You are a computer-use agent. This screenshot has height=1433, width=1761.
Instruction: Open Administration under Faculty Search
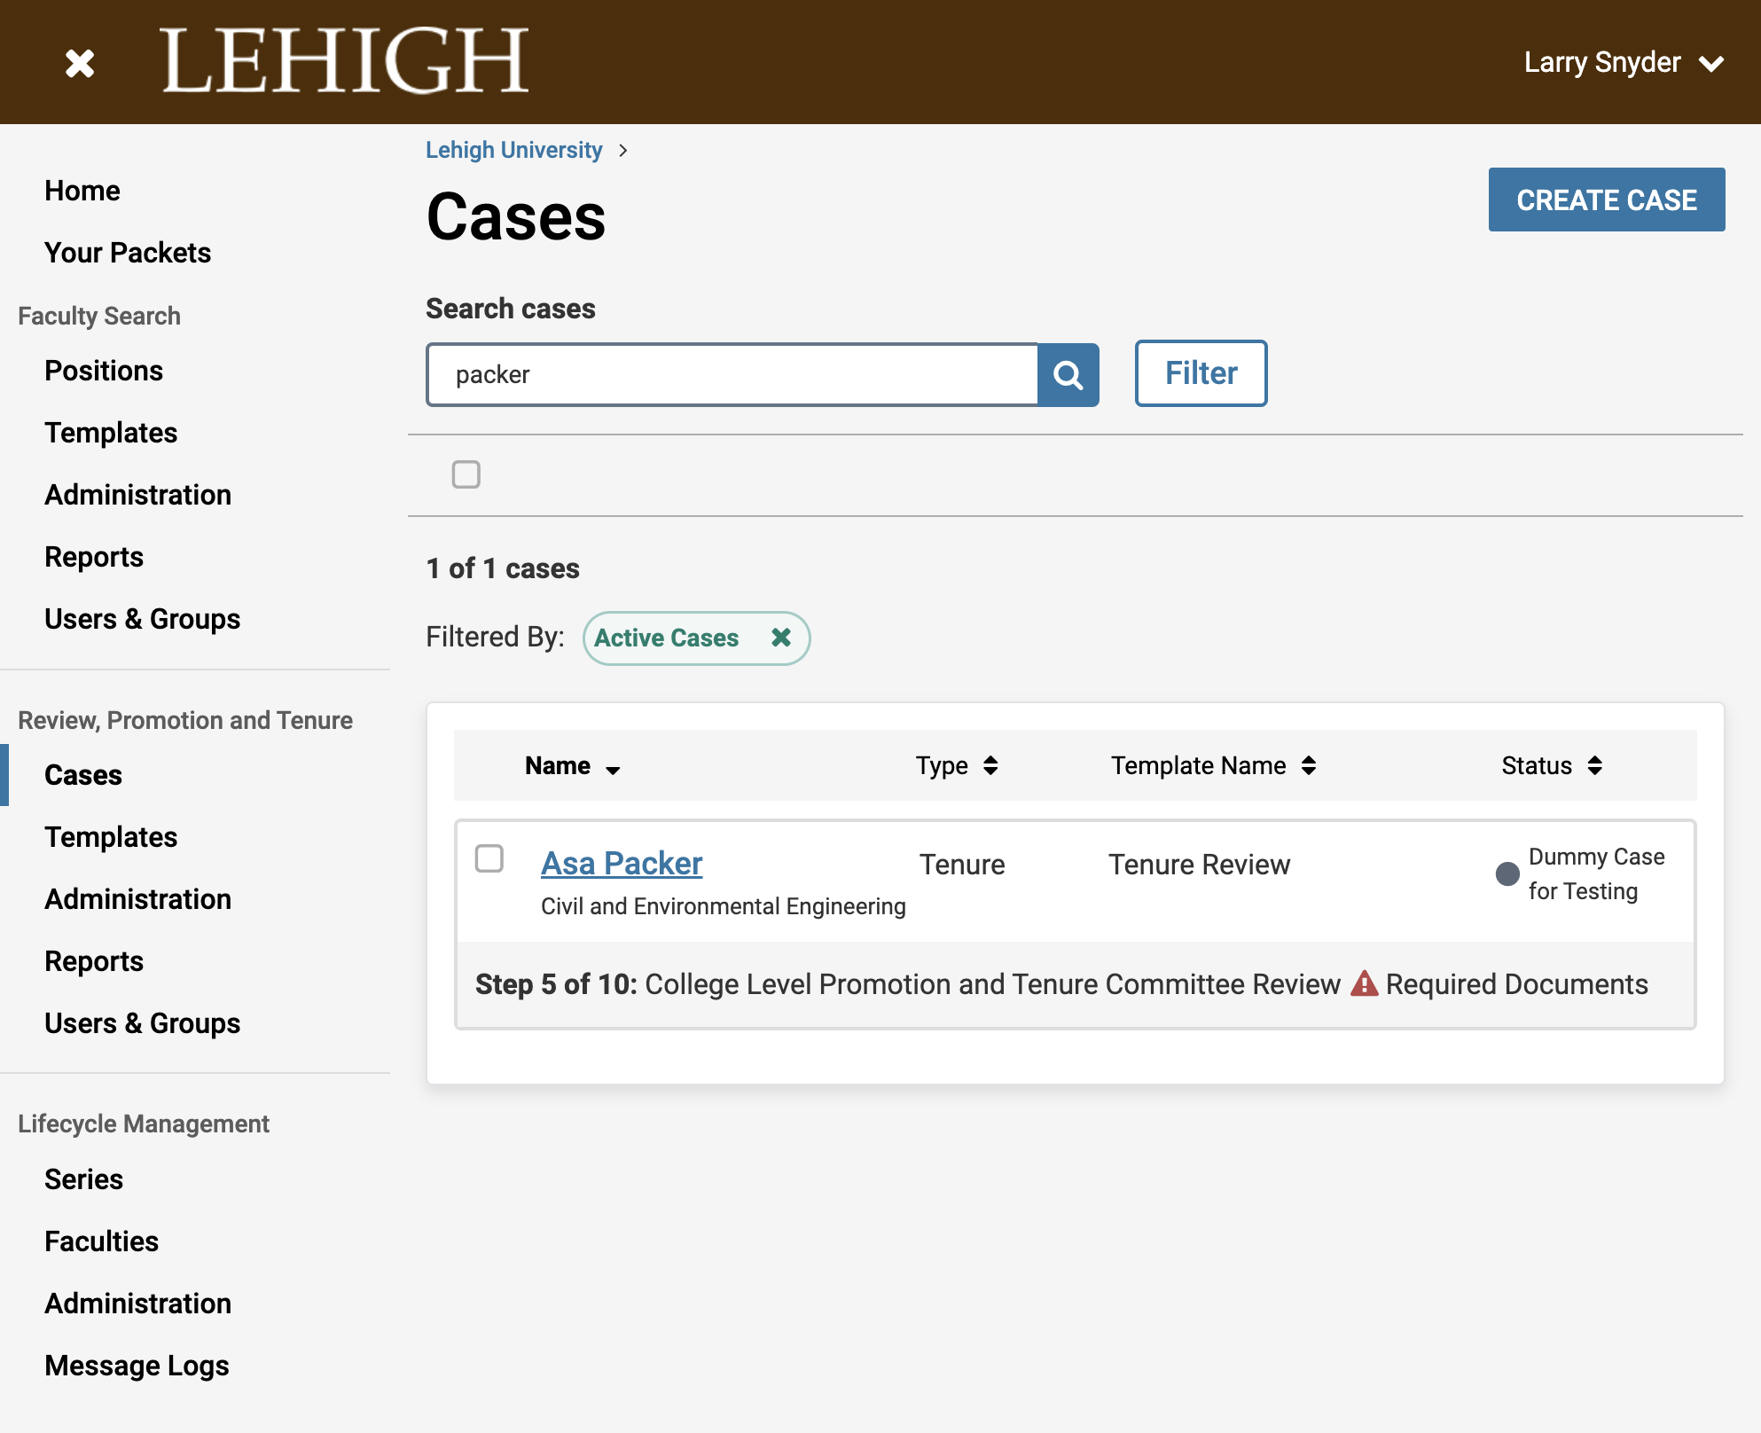coord(137,495)
